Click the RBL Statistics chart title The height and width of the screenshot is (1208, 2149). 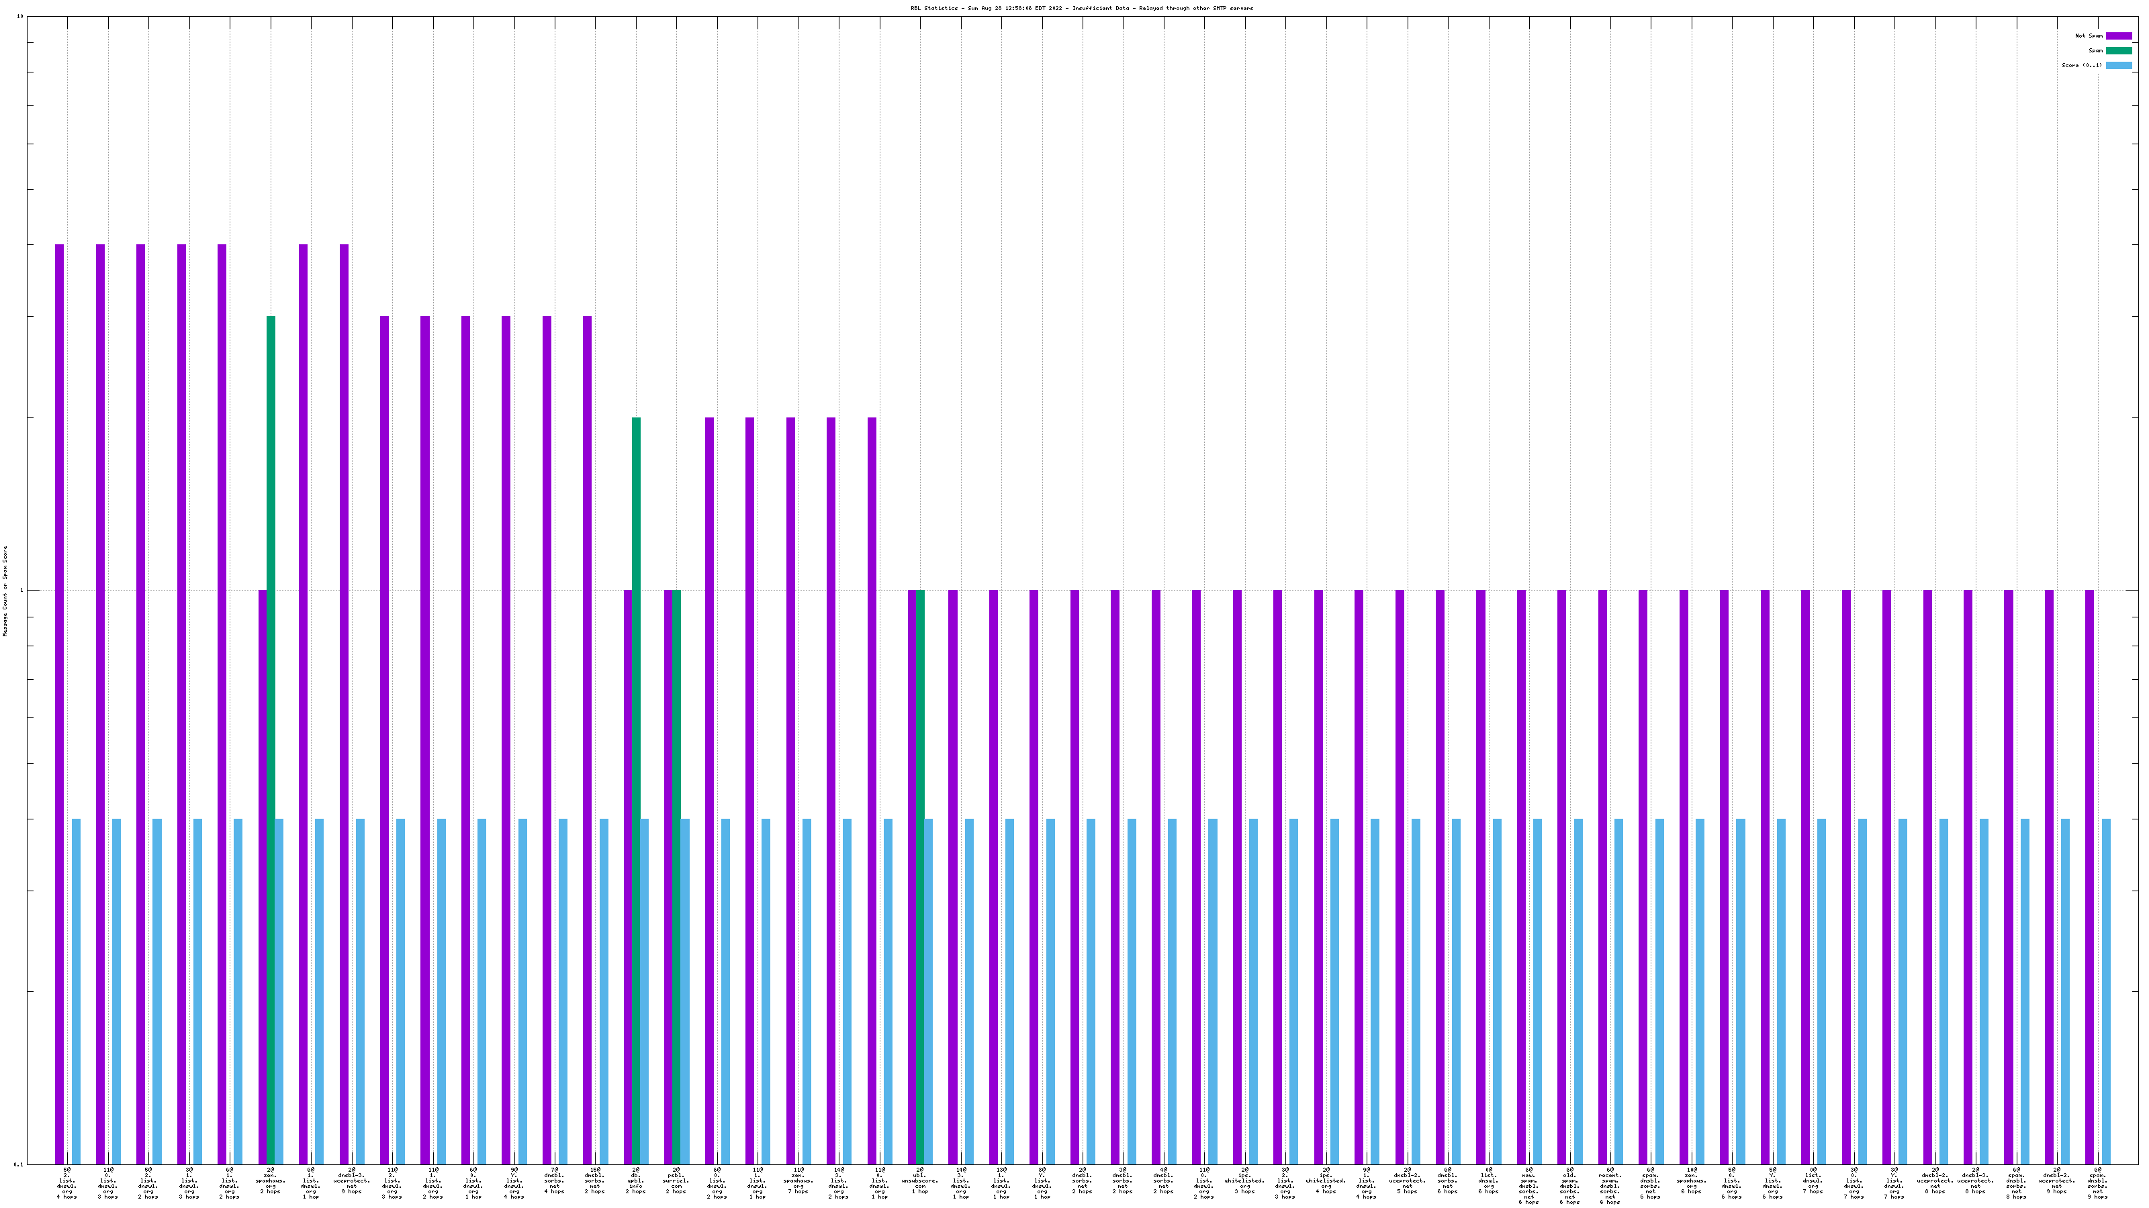tap(1081, 8)
